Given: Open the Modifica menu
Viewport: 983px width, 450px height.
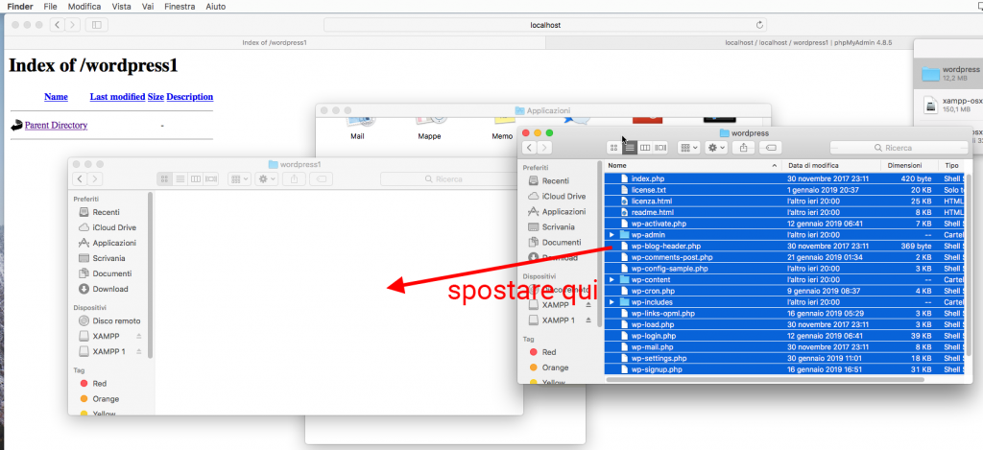Looking at the screenshot, I should click(84, 7).
